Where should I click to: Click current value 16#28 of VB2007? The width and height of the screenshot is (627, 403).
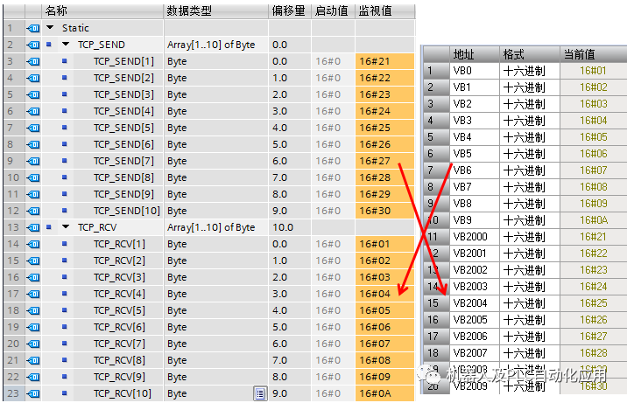pos(594,353)
